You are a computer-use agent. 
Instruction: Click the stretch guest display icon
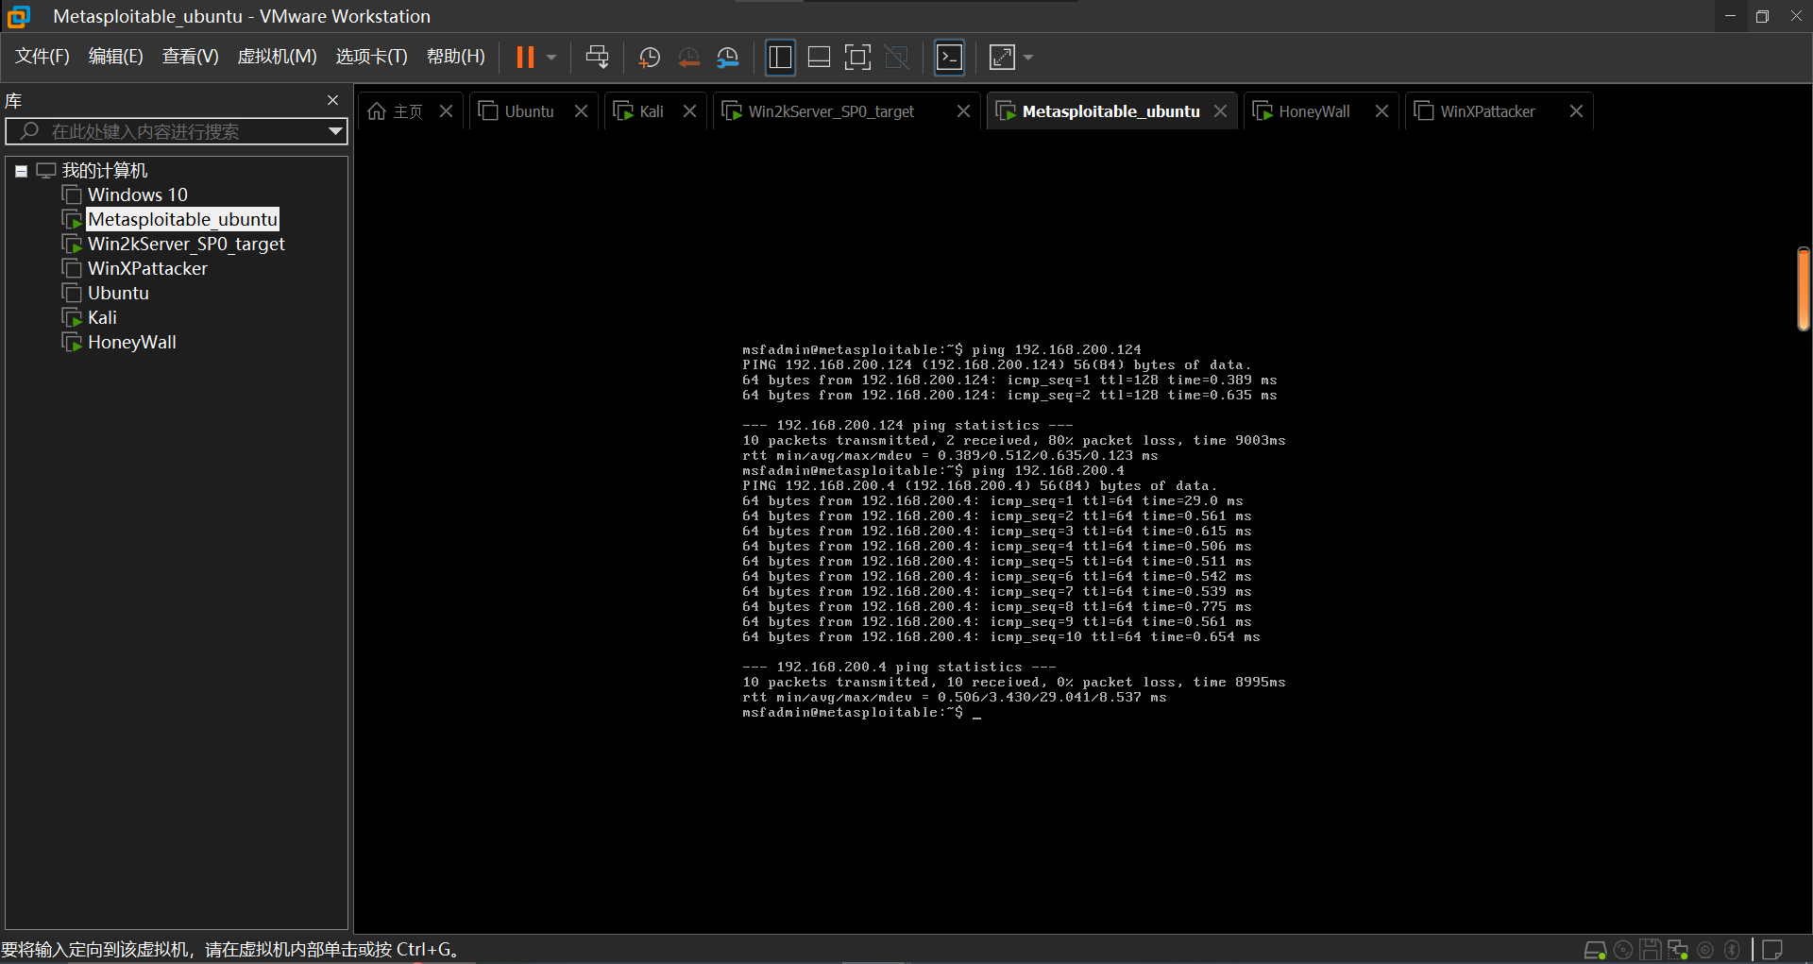pyautogui.click(x=1002, y=58)
